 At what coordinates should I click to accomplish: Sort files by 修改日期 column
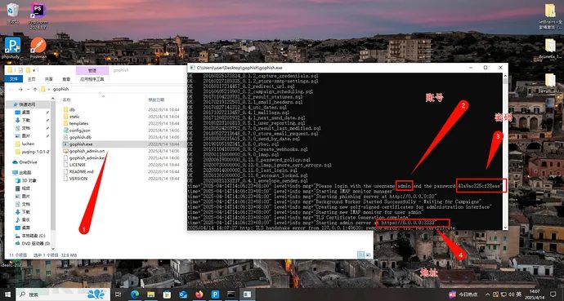click(156, 100)
